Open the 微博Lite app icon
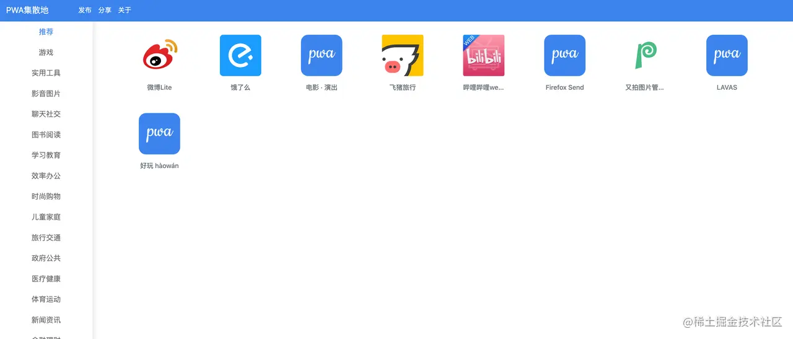The image size is (793, 339). coord(159,55)
